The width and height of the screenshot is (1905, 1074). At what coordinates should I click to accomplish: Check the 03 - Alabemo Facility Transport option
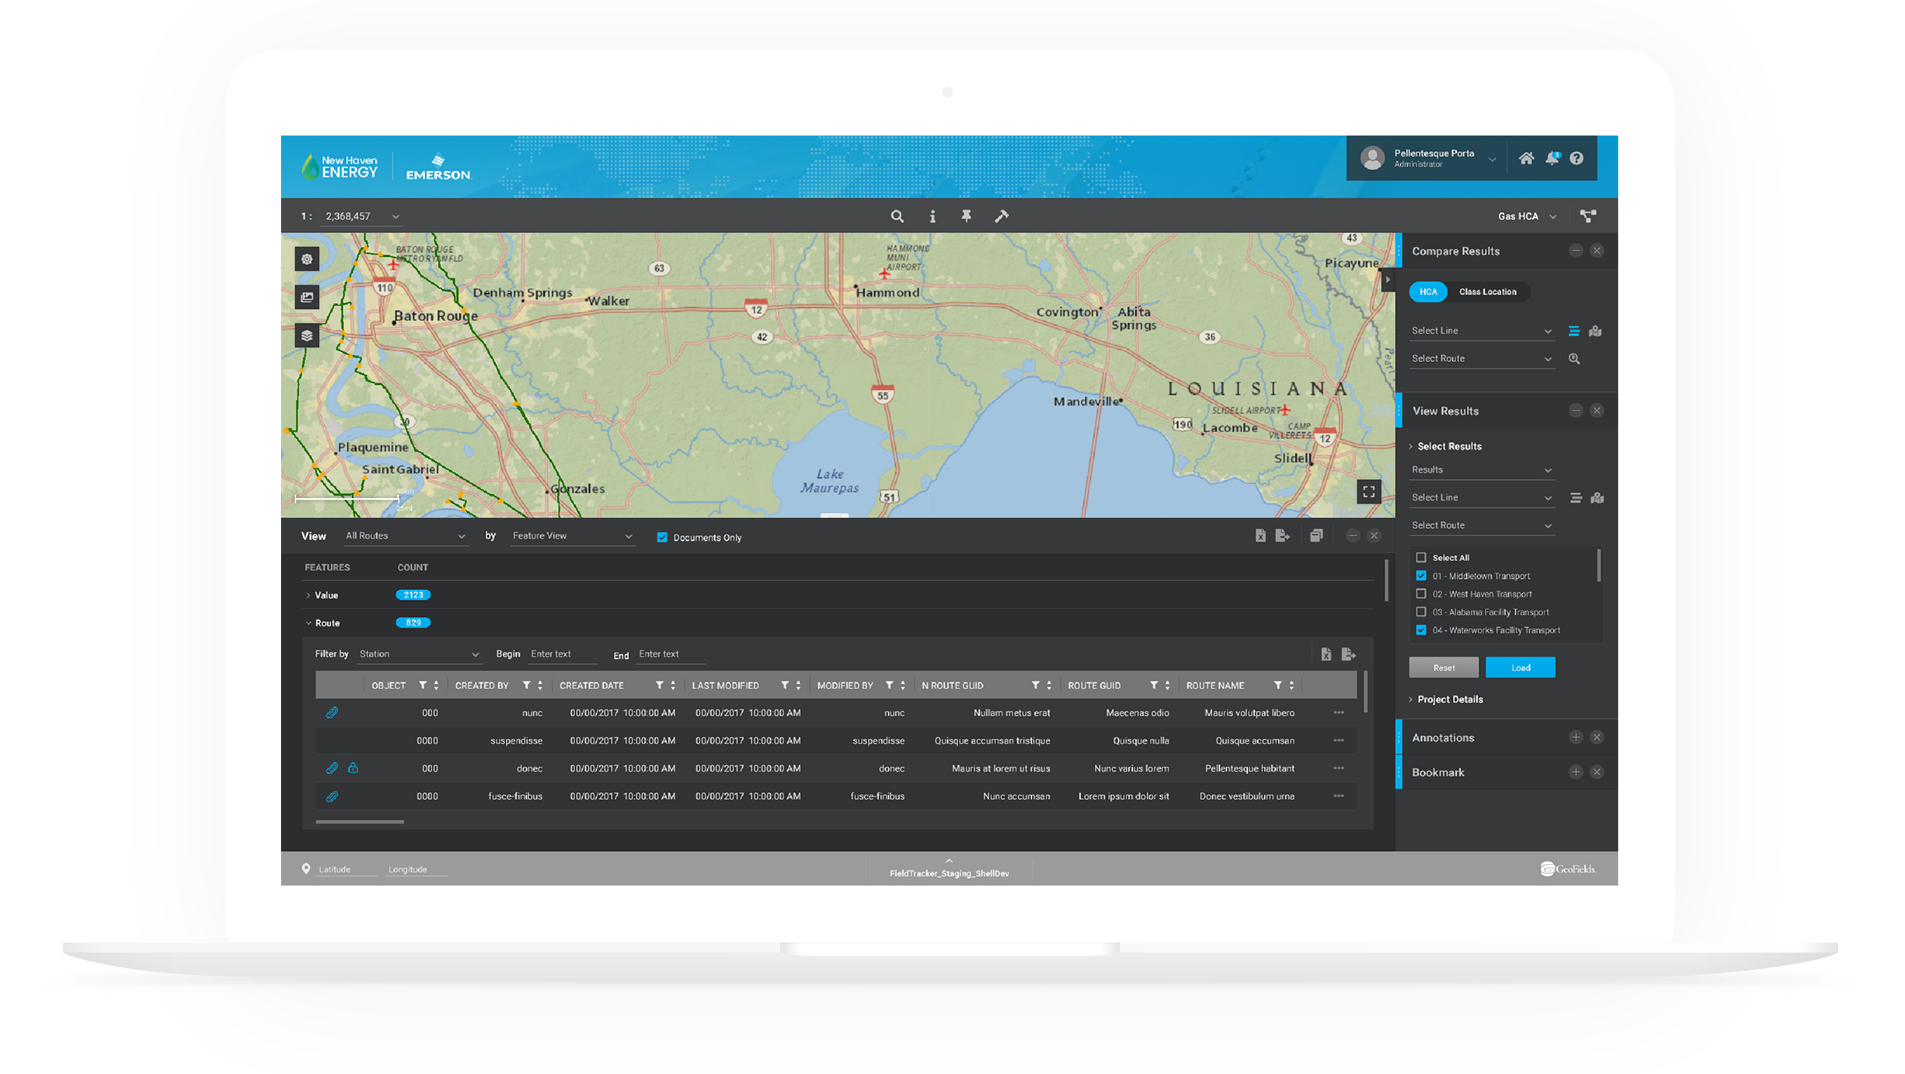(x=1420, y=612)
